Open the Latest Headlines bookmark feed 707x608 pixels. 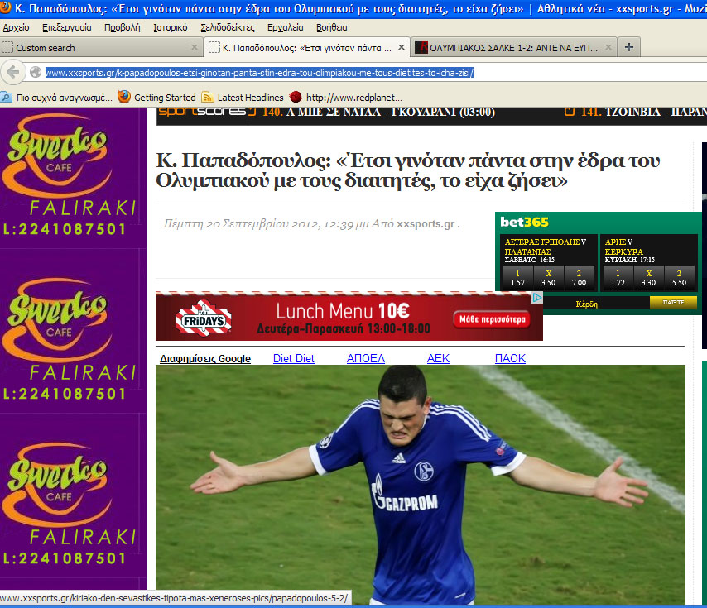tap(243, 98)
